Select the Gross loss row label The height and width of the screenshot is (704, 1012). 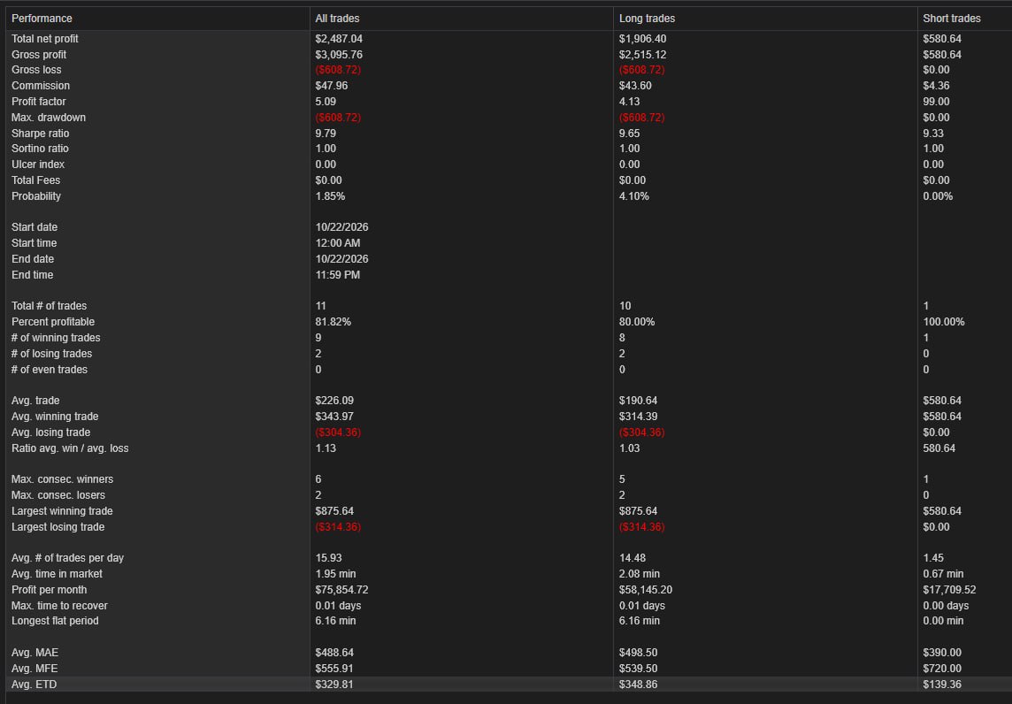[x=37, y=70]
